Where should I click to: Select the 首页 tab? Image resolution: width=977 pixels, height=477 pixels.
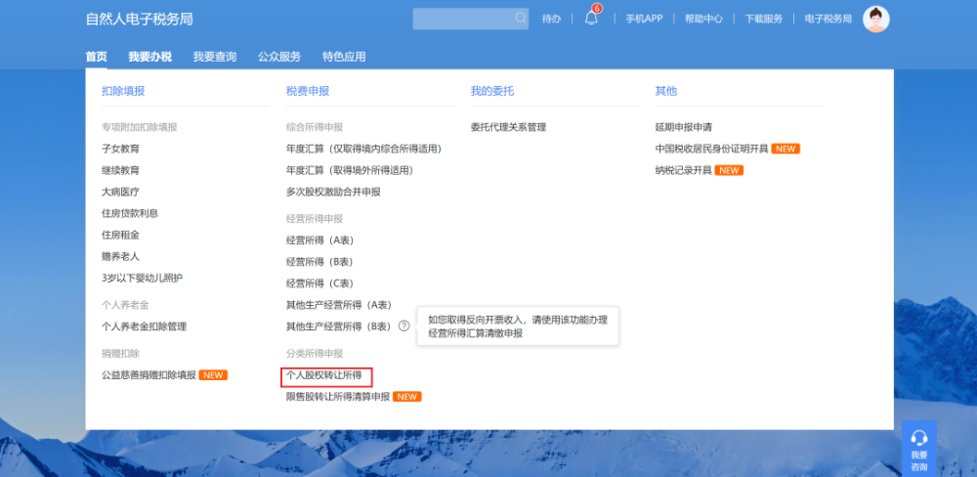pyautogui.click(x=96, y=57)
